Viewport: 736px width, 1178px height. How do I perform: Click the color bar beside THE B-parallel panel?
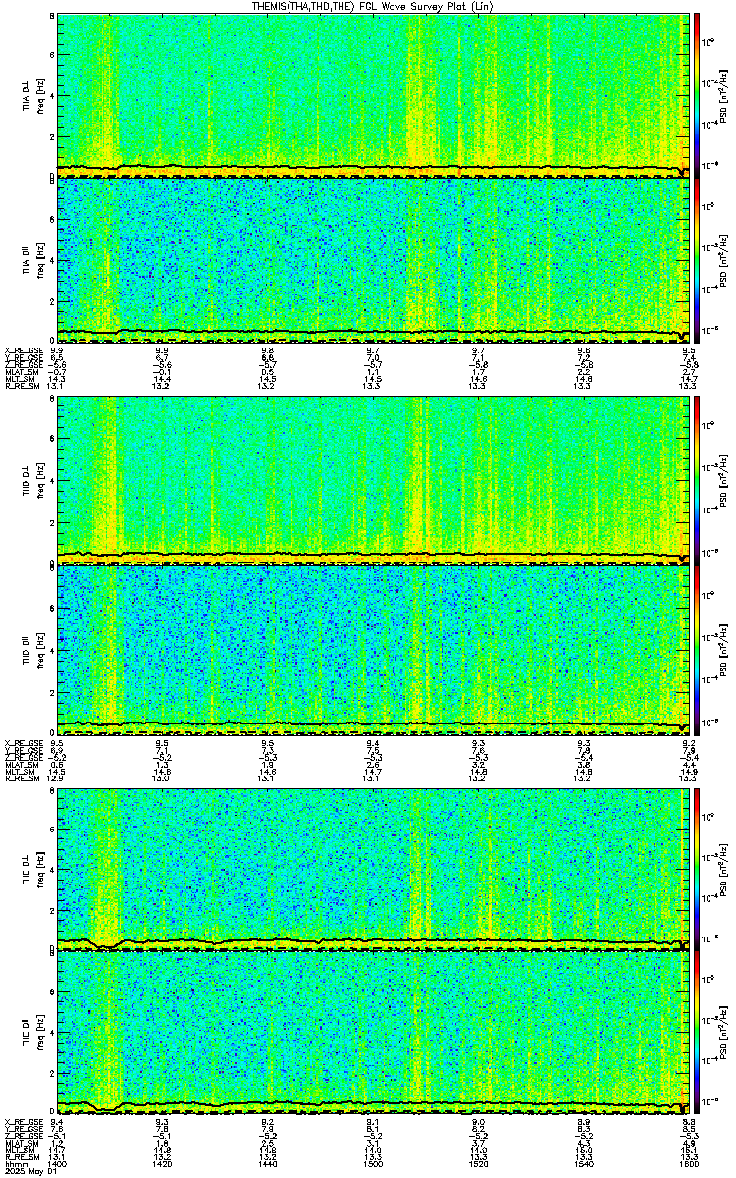(697, 1033)
